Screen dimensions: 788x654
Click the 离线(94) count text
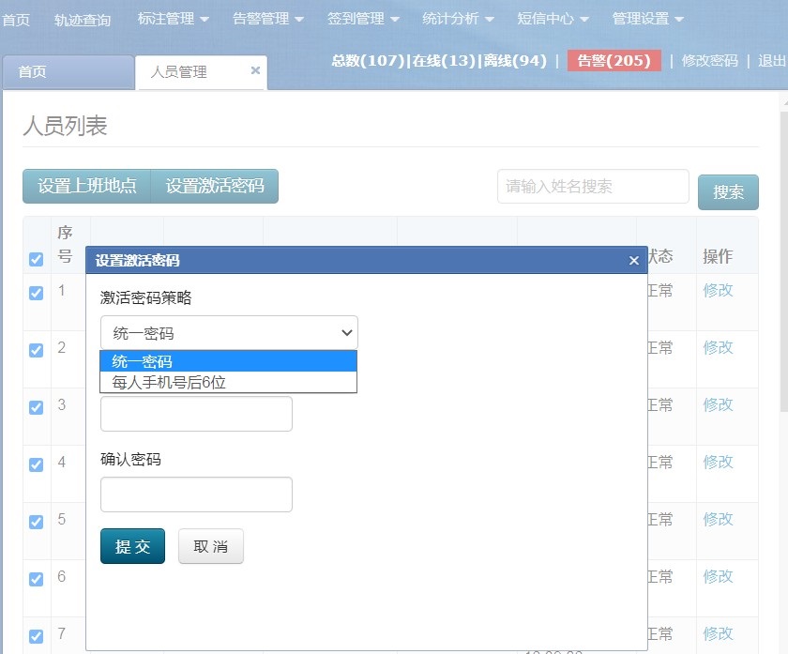click(x=515, y=61)
